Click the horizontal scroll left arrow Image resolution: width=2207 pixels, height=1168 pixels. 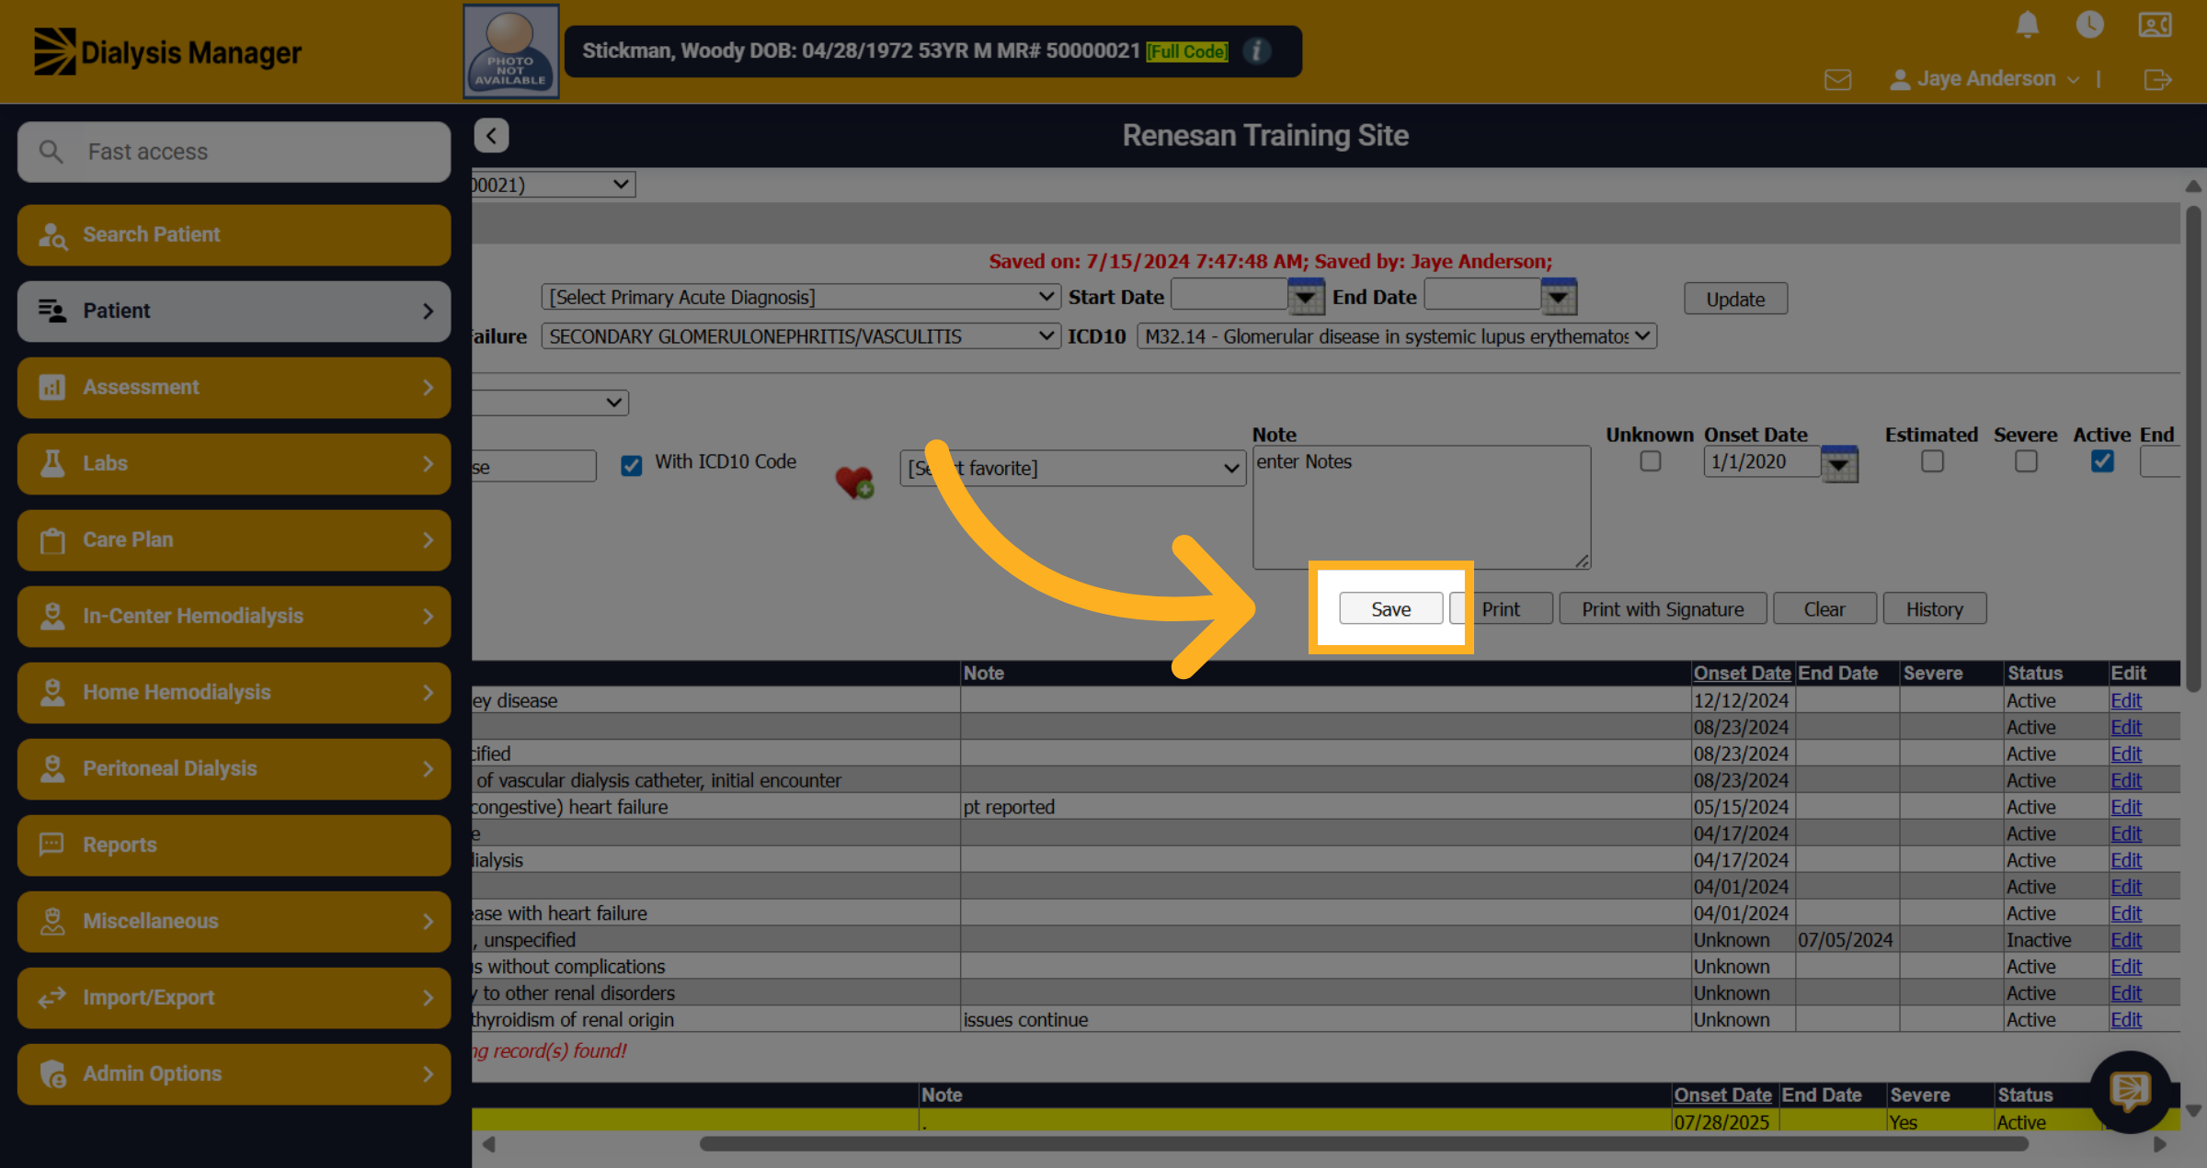489,1144
